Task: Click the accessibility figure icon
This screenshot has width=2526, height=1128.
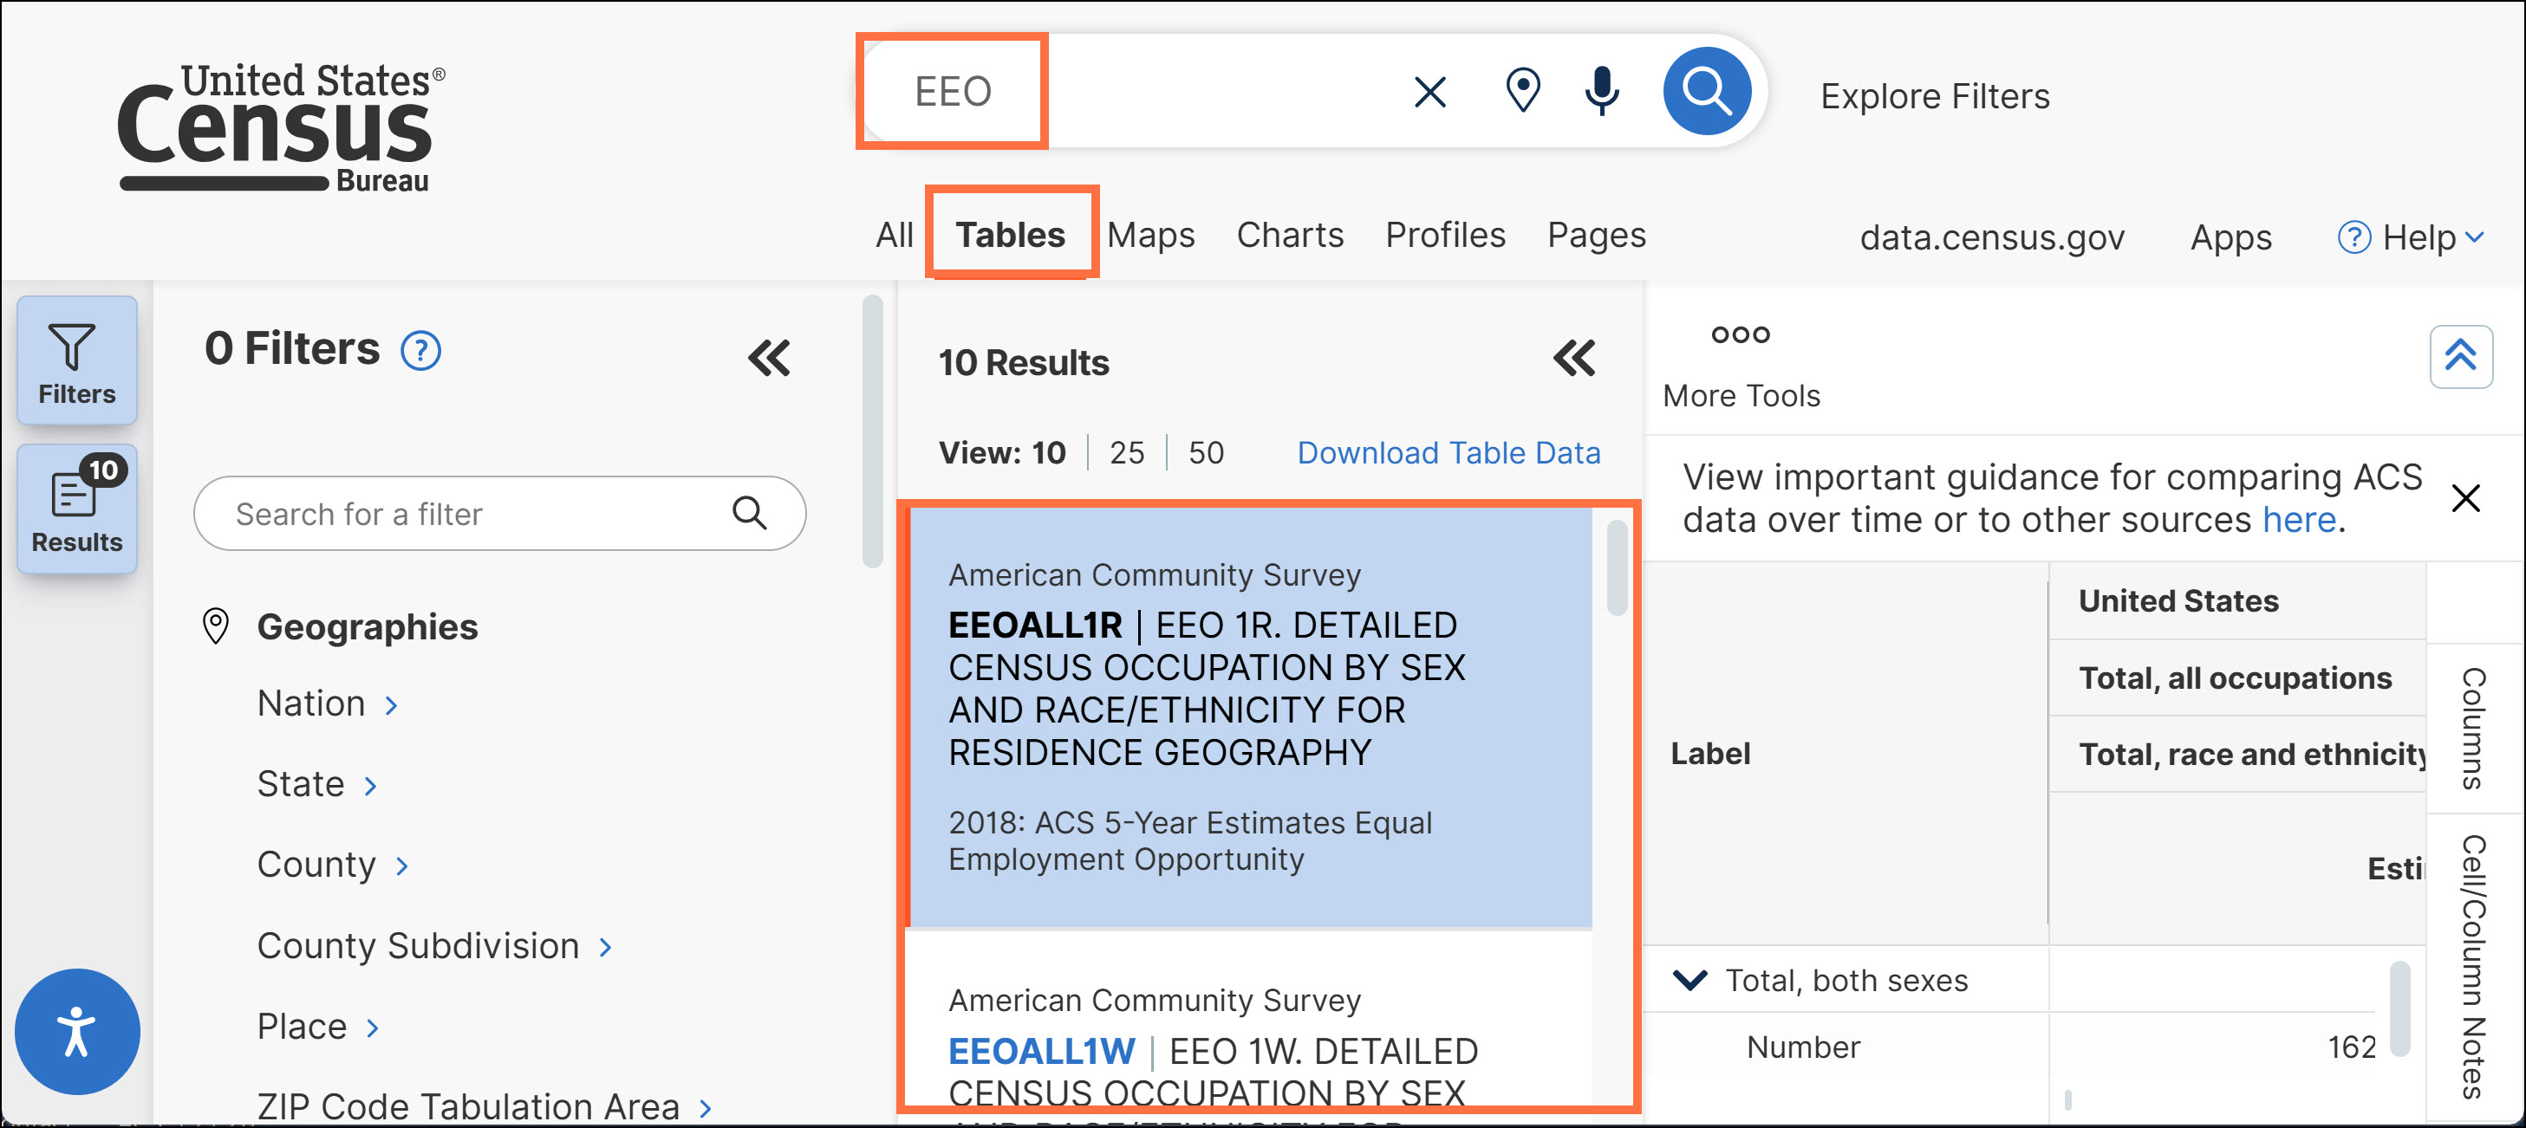Action: coord(76,1032)
